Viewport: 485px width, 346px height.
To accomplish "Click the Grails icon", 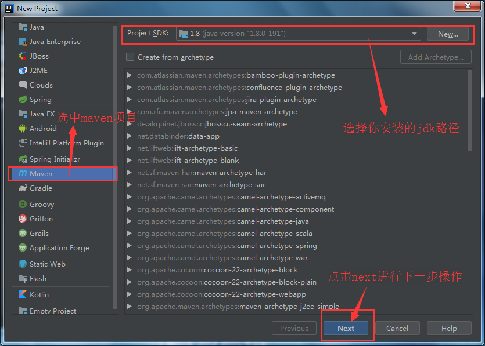I will [x=23, y=234].
